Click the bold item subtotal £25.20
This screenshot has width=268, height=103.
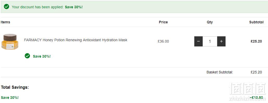(256, 41)
